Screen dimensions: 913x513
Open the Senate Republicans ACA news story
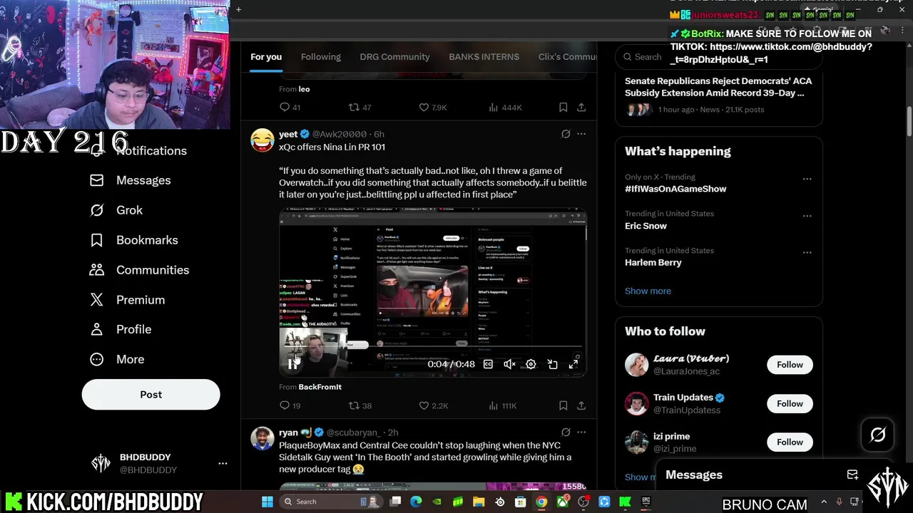(x=718, y=87)
